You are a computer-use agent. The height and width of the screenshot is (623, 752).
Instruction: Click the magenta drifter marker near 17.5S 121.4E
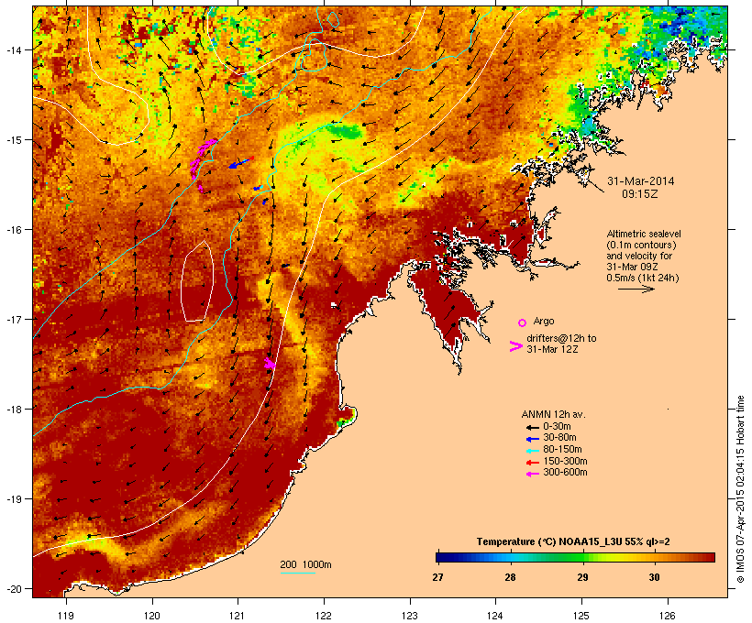click(270, 363)
